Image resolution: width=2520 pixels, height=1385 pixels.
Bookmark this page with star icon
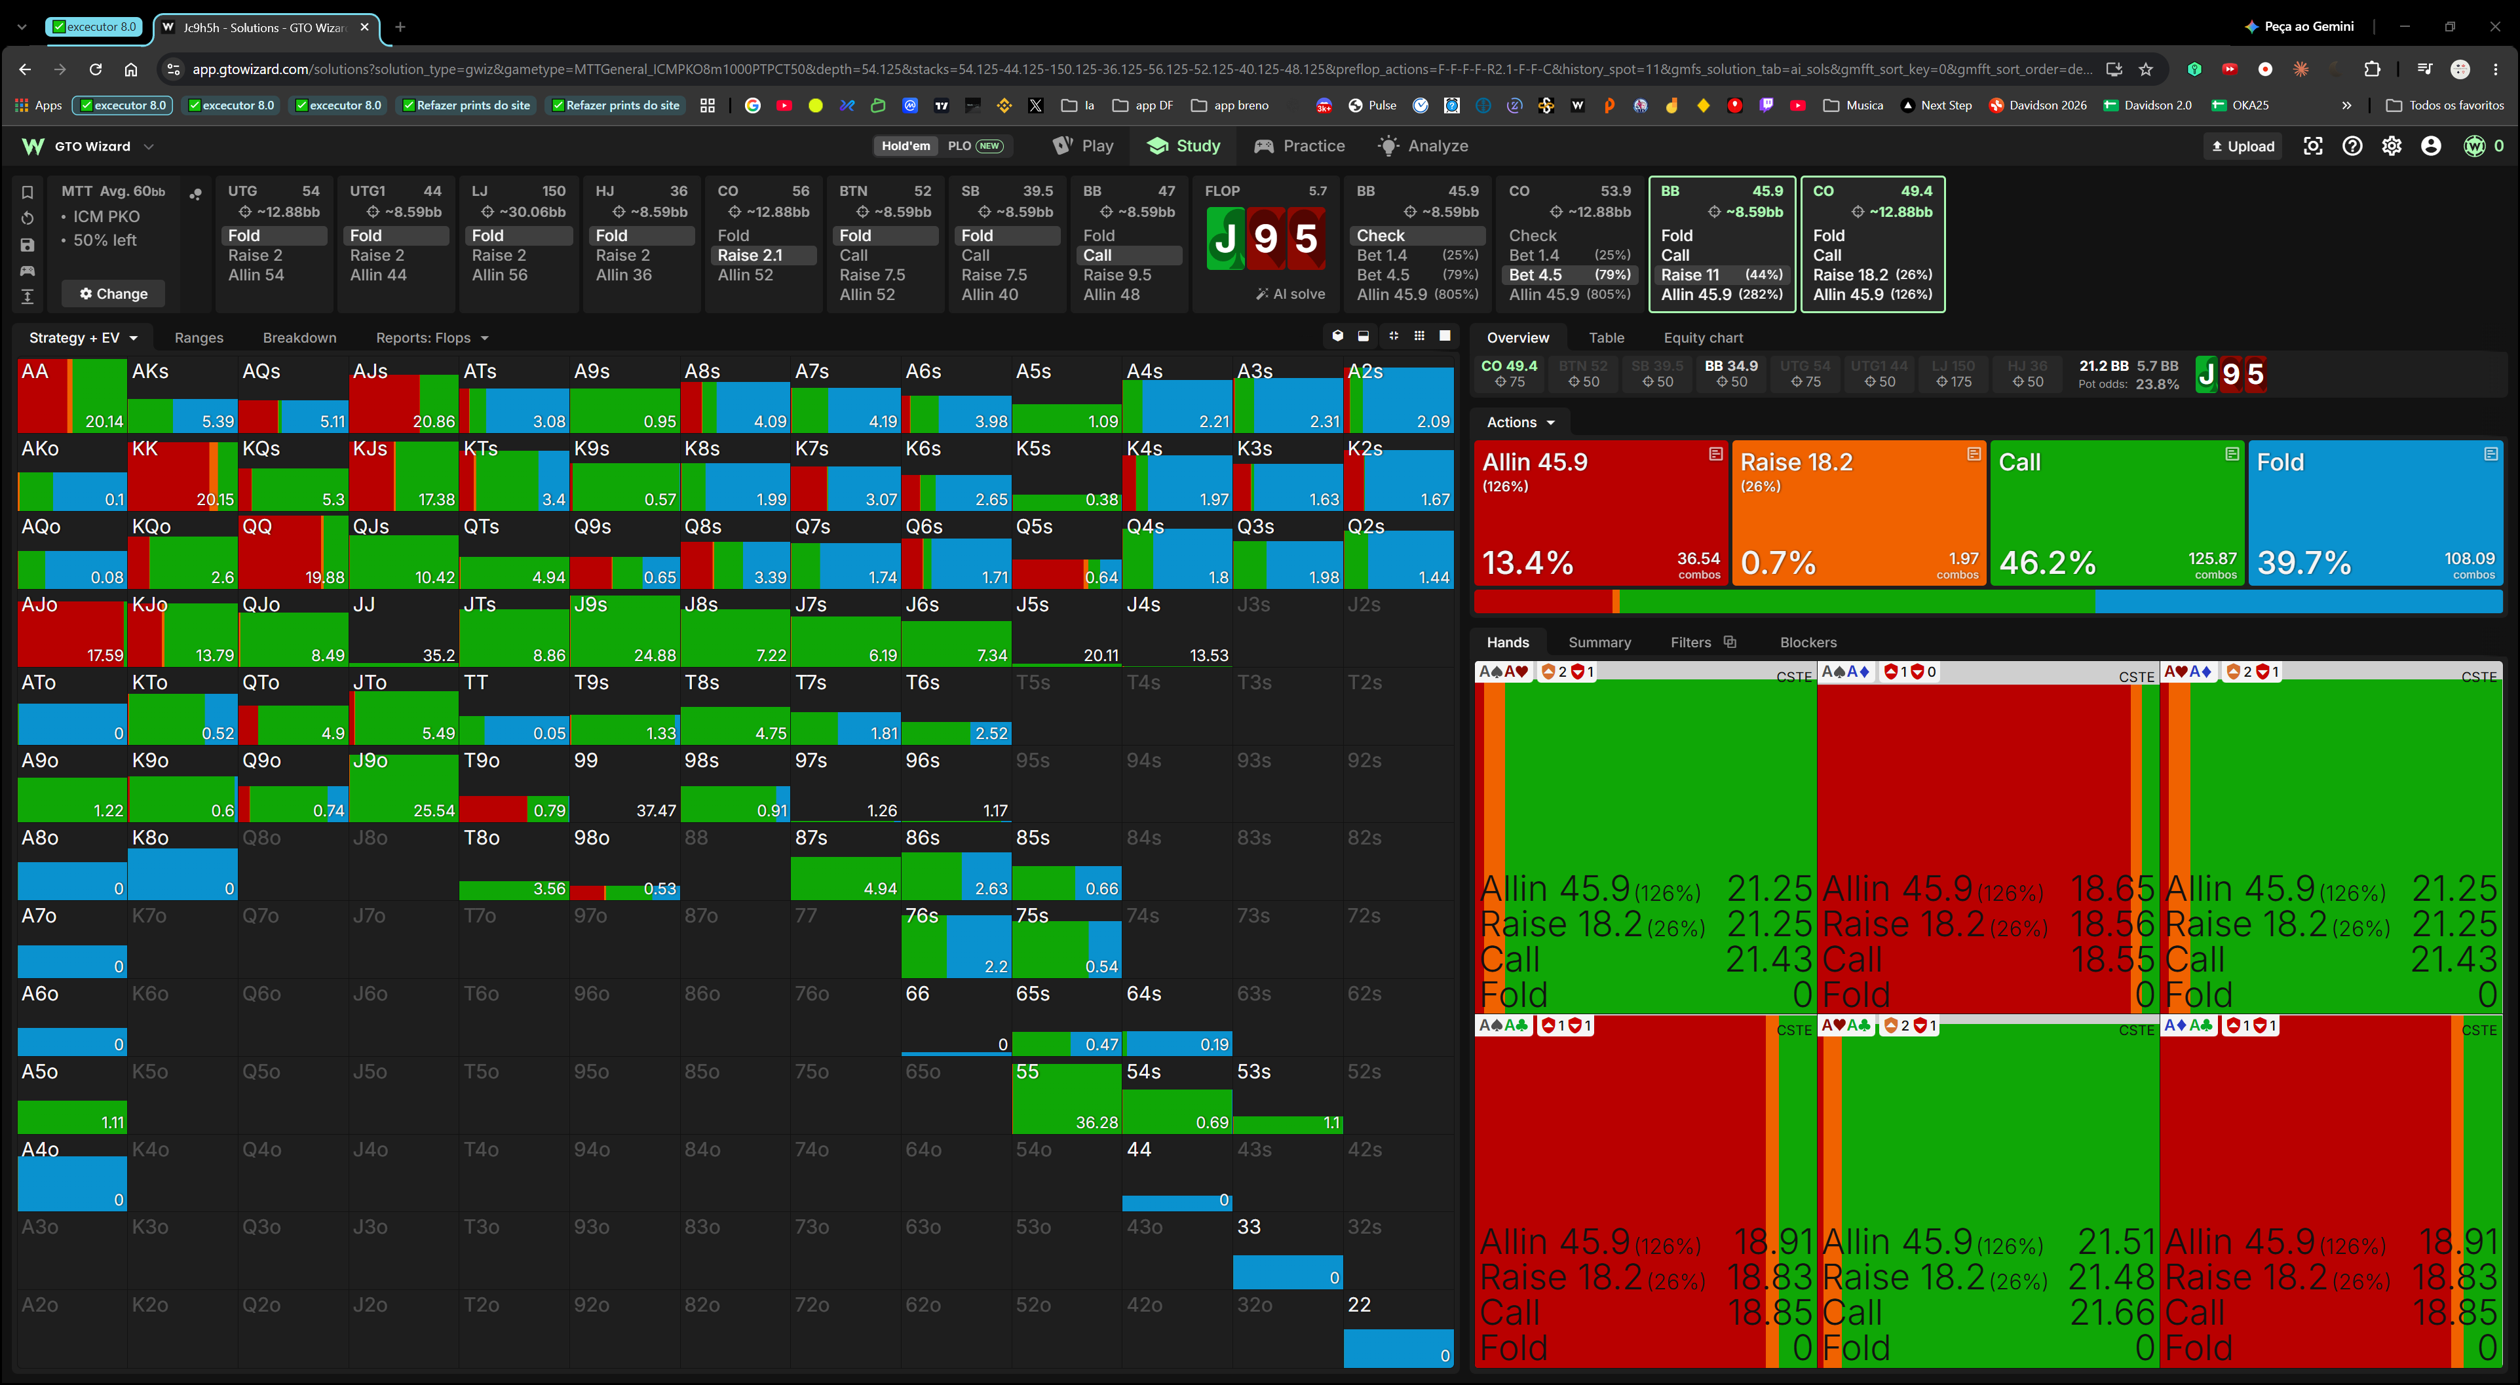coord(2145,69)
